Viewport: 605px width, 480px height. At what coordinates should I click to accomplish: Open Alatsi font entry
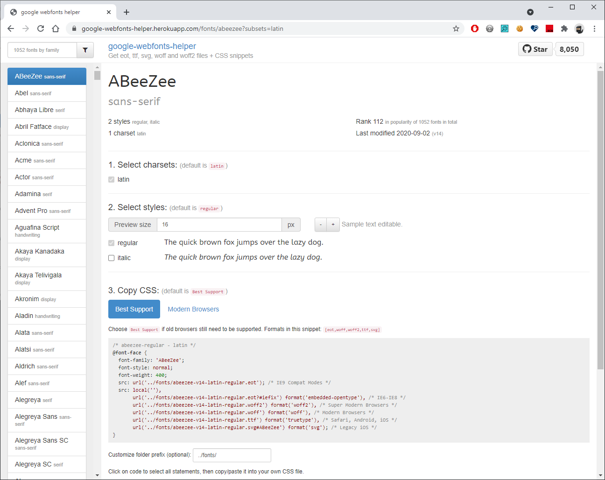pyautogui.click(x=47, y=349)
